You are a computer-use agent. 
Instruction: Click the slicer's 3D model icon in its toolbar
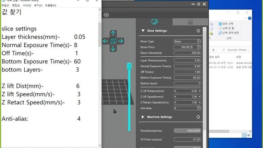click(106, 15)
